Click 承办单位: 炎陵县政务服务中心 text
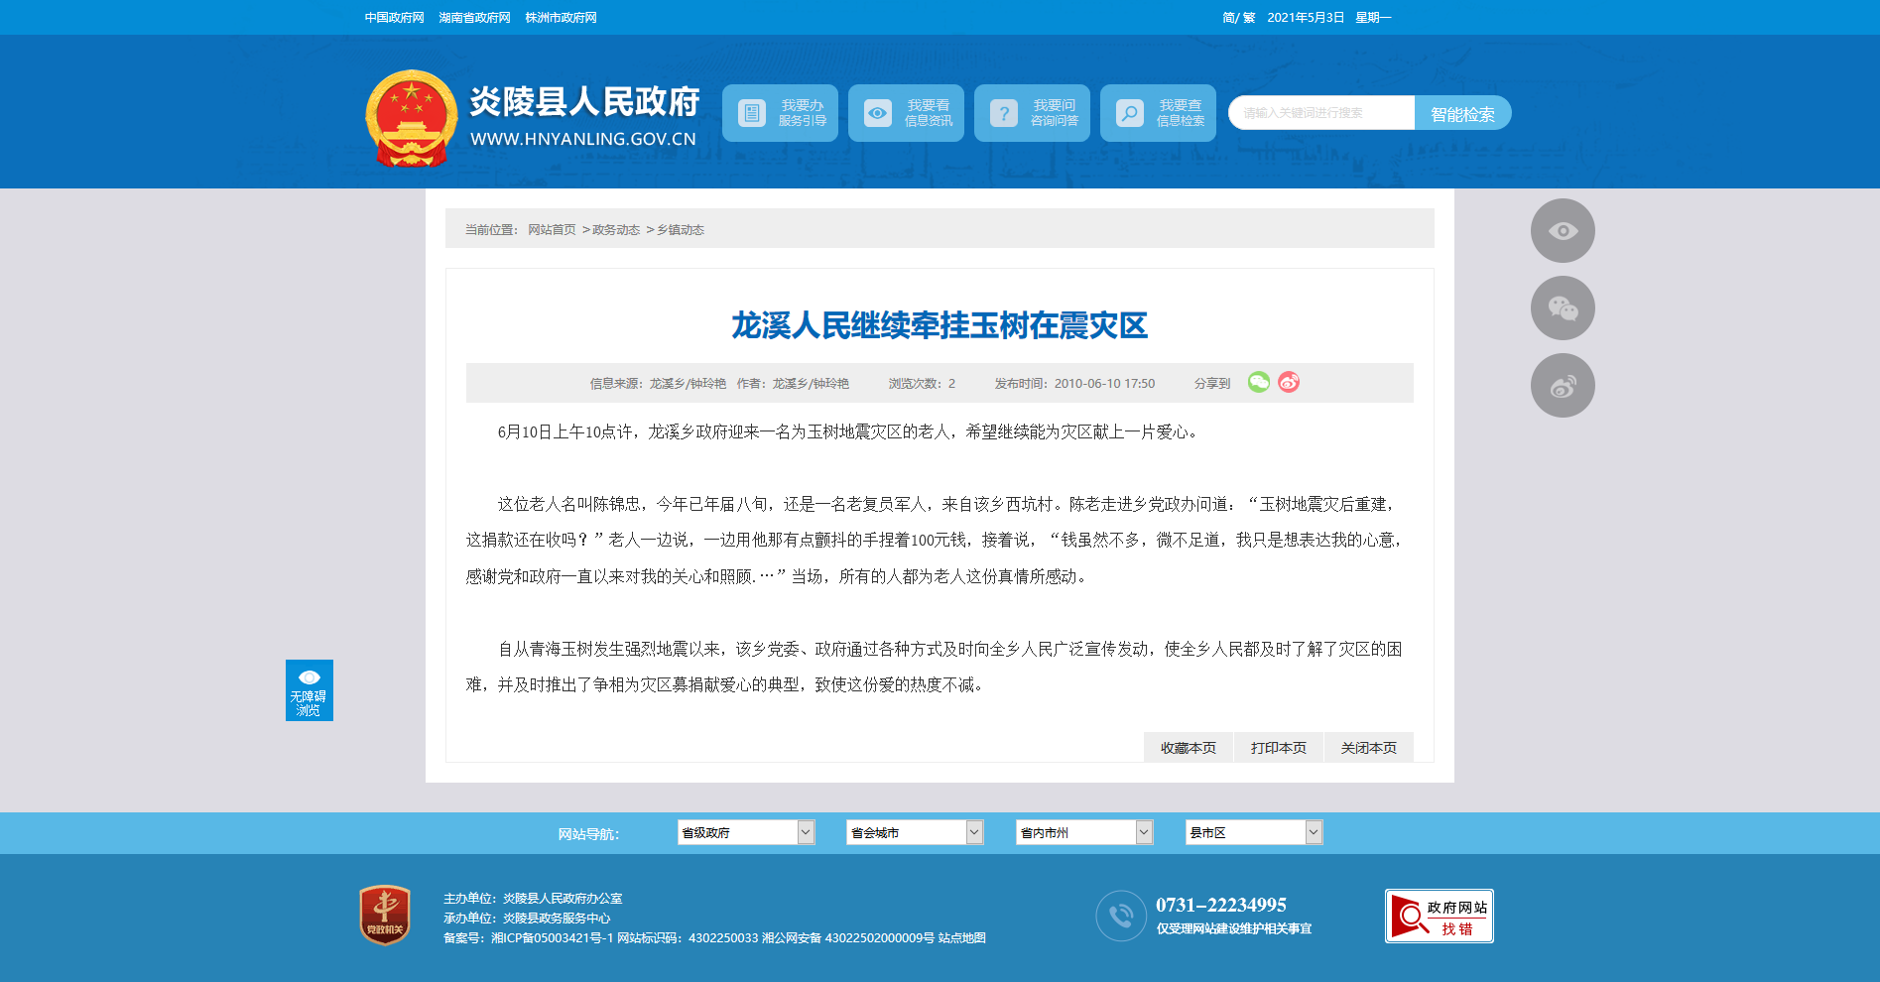 (527, 919)
